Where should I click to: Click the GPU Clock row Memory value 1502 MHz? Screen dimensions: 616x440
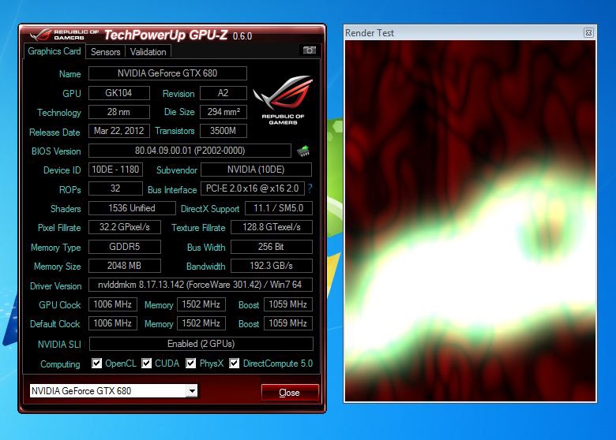point(201,304)
